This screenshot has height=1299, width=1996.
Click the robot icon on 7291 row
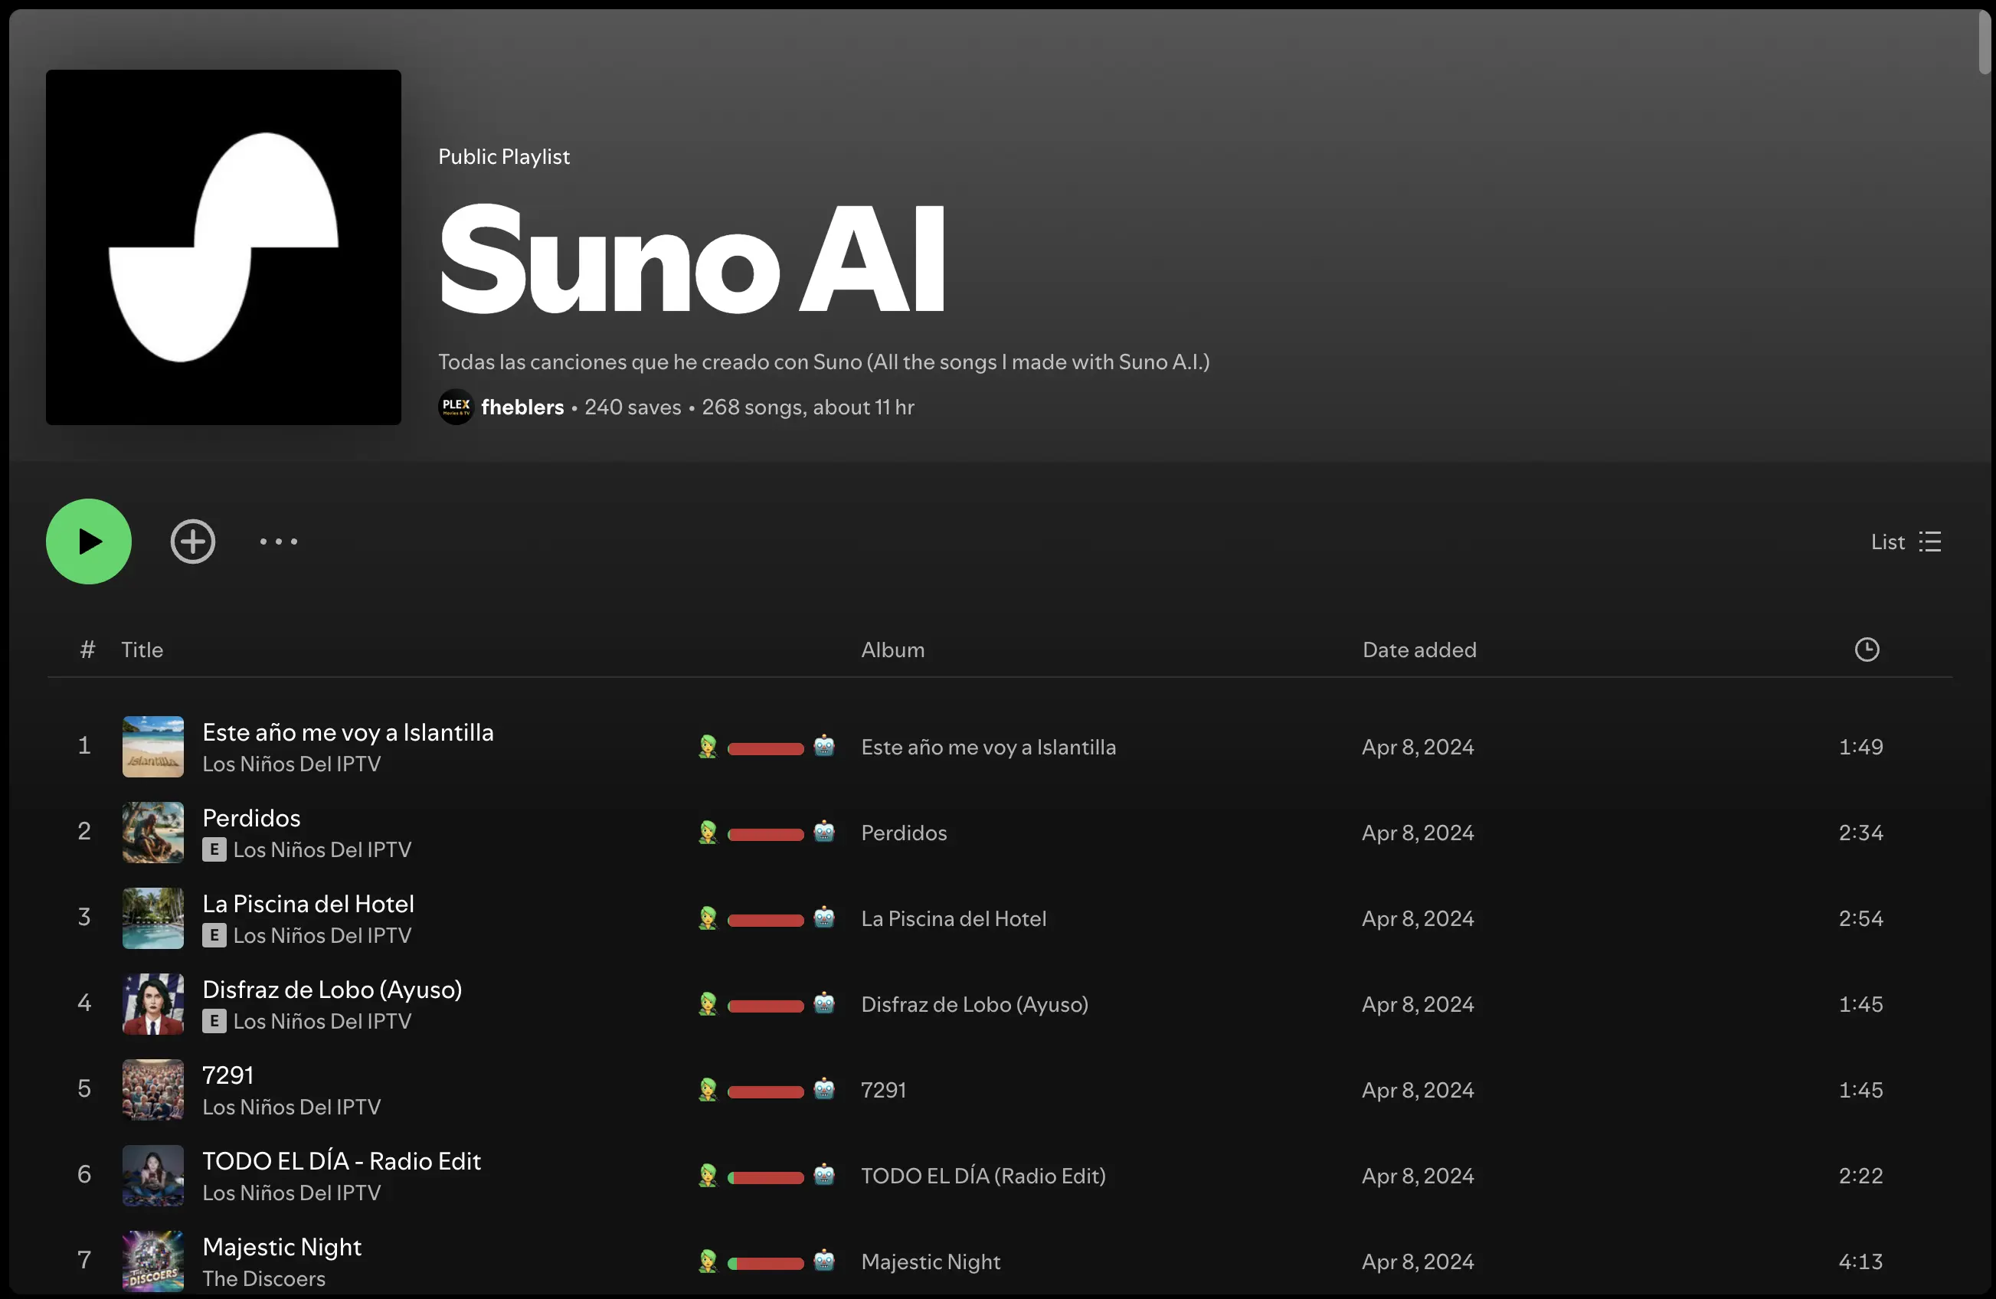[x=824, y=1088]
